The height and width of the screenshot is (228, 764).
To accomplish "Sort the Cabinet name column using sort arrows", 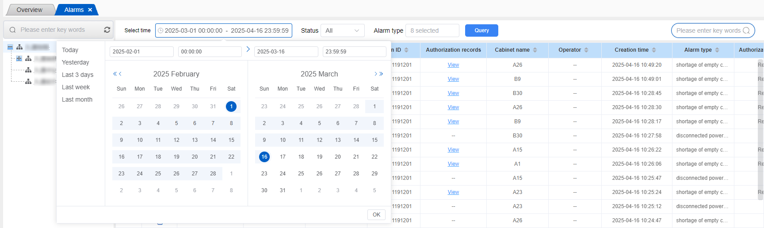I will [535, 50].
